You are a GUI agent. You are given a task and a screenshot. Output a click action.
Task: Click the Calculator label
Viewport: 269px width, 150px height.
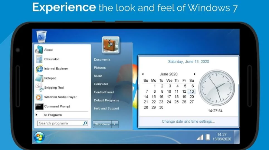[x=52, y=59]
